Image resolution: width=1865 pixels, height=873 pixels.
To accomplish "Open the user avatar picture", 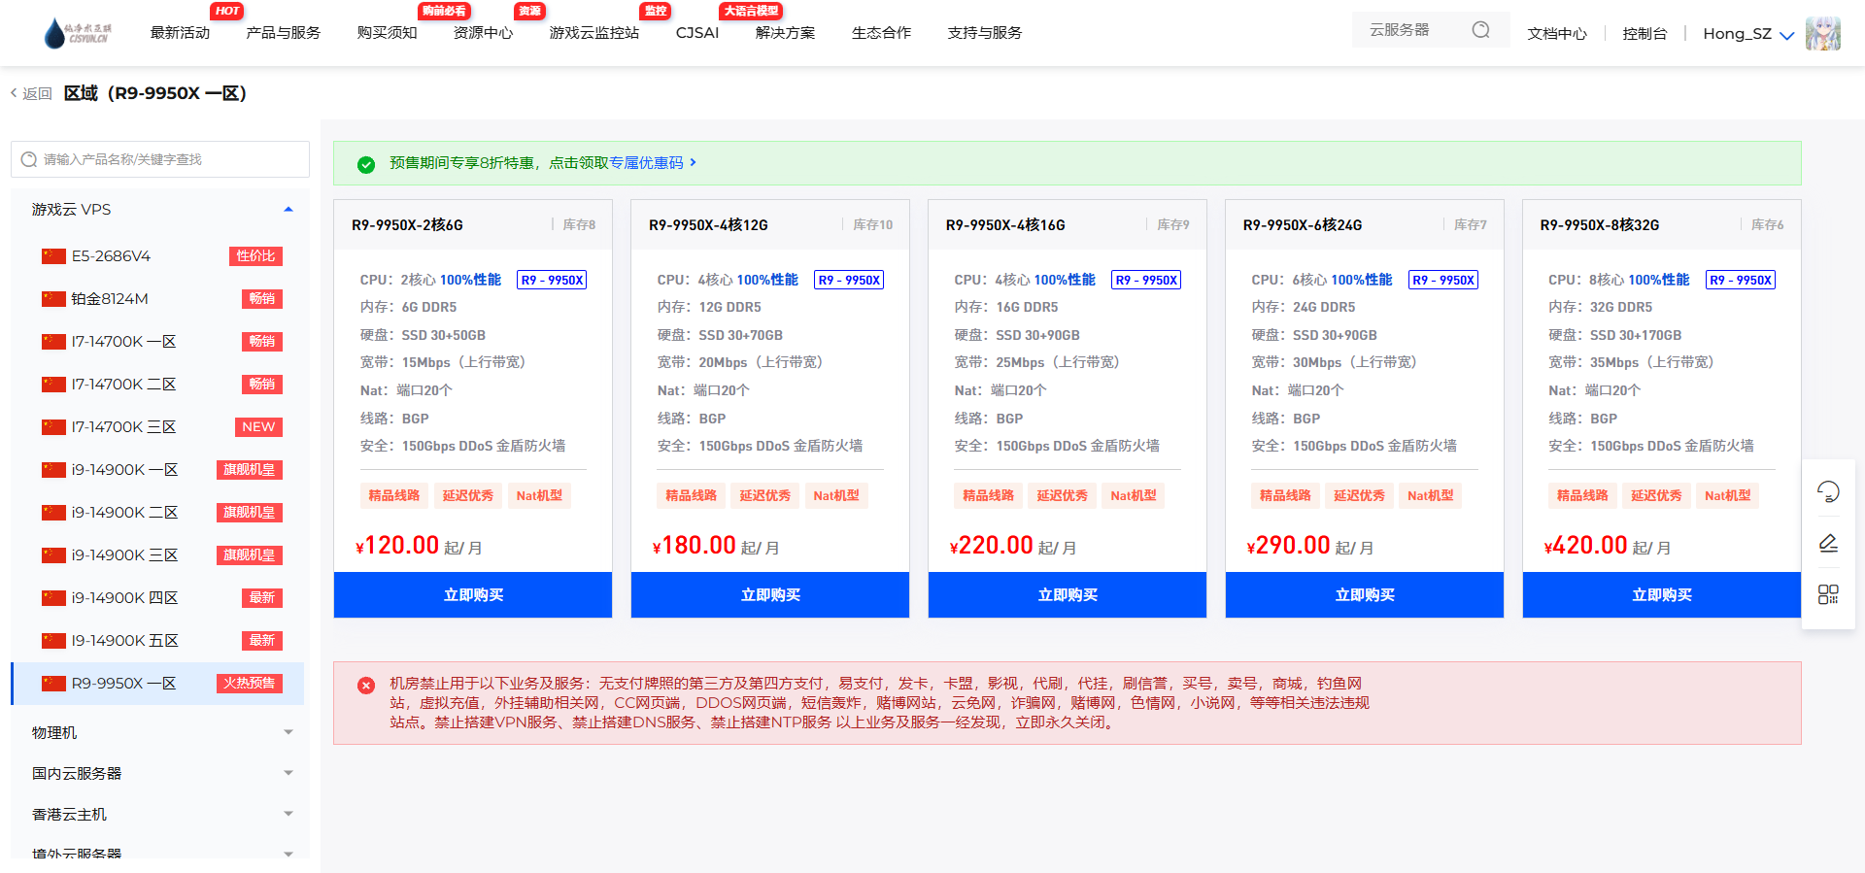I will [x=1822, y=33].
